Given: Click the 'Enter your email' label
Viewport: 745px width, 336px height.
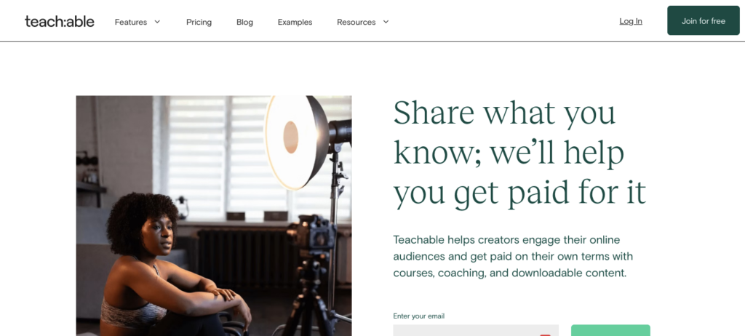Looking at the screenshot, I should point(418,316).
